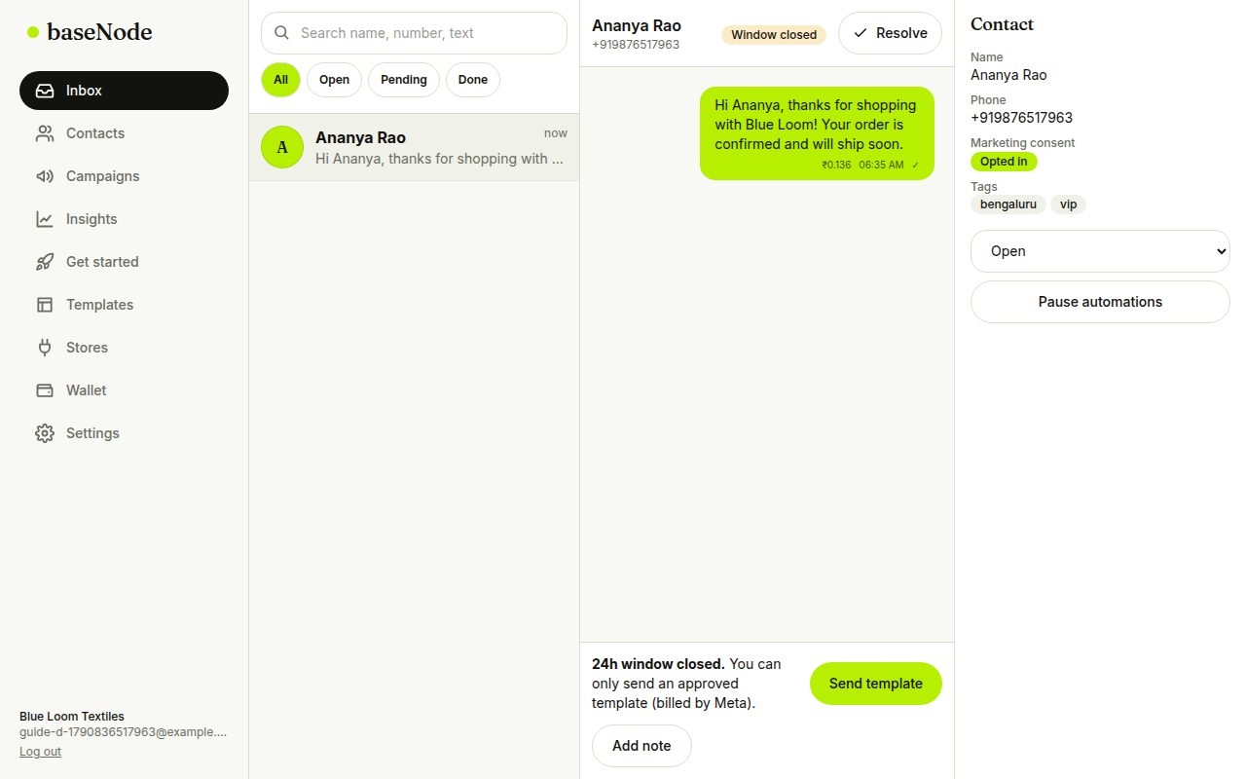Viewport: 1246px width, 779px height.
Task: Open the Wallet card icon
Action: pos(45,390)
